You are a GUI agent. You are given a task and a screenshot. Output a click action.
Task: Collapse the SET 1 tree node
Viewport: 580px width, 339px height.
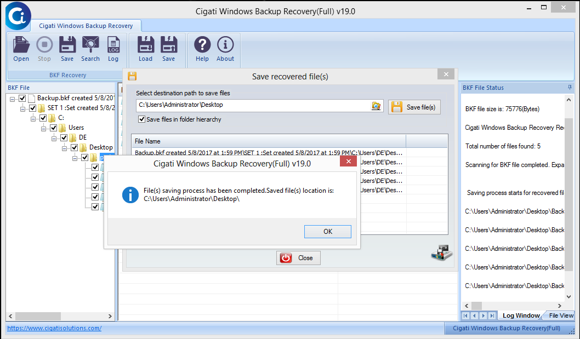coord(22,108)
